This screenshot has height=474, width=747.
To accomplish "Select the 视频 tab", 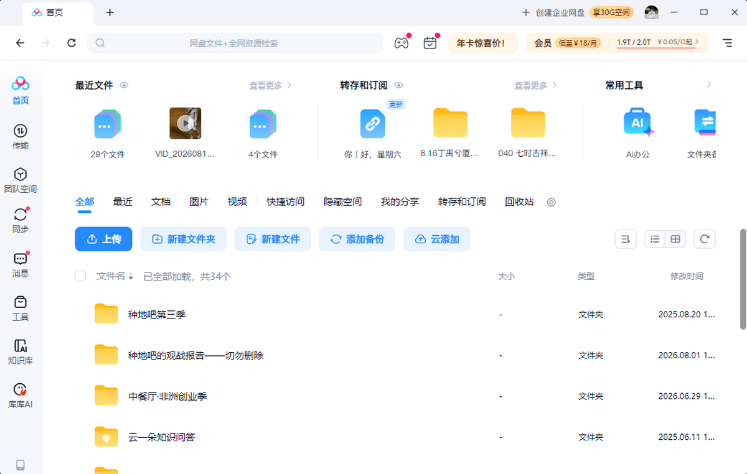I will (x=237, y=202).
